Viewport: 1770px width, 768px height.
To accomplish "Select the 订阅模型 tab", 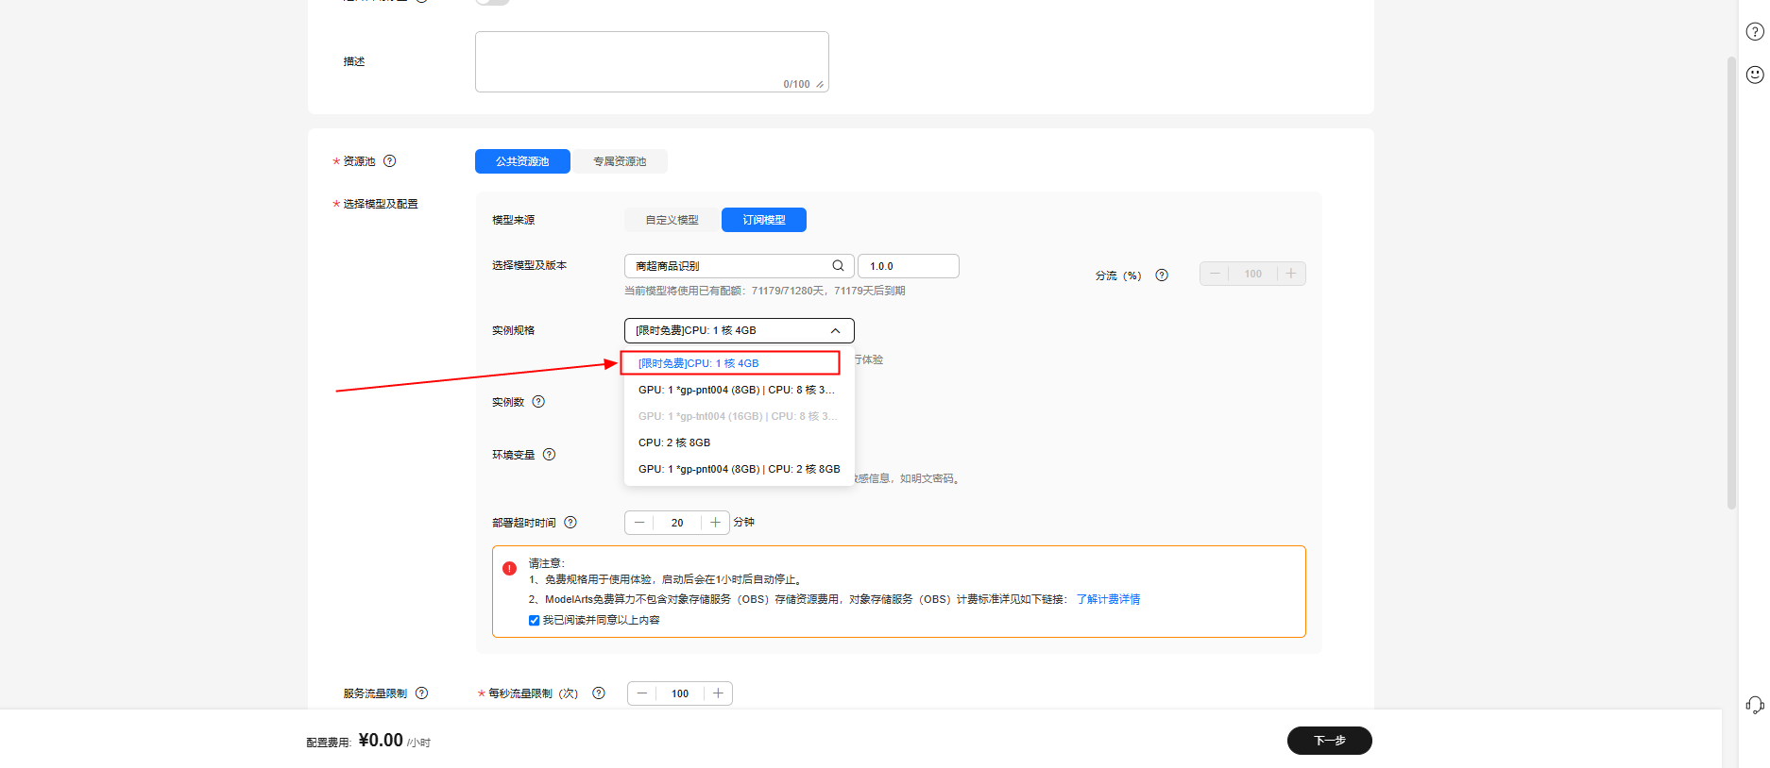I will click(x=763, y=220).
